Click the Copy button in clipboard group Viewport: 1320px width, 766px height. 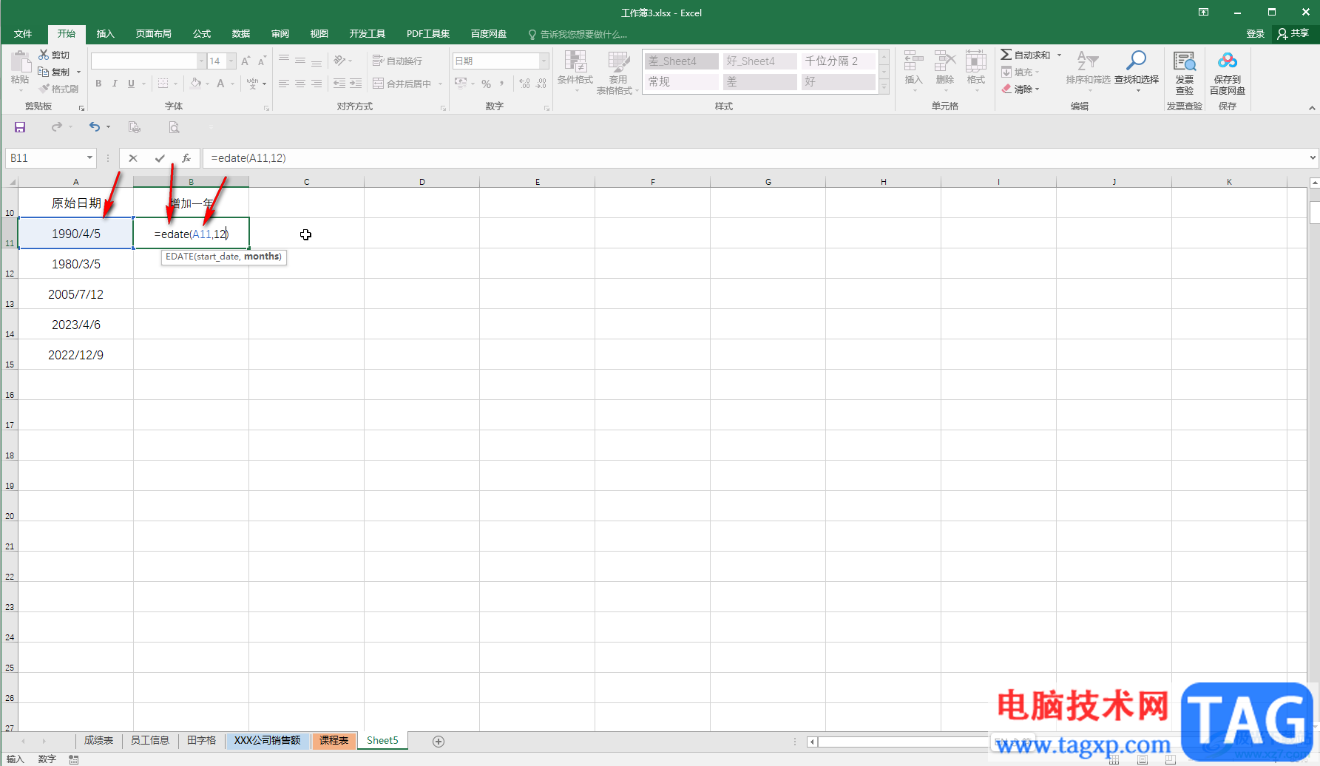click(x=54, y=72)
